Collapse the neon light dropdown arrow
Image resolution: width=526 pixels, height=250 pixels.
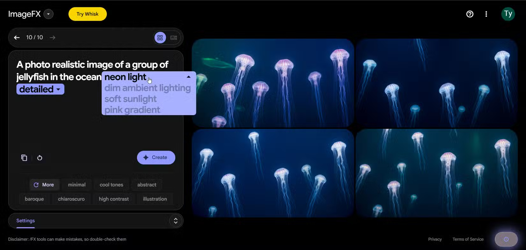coord(189,77)
